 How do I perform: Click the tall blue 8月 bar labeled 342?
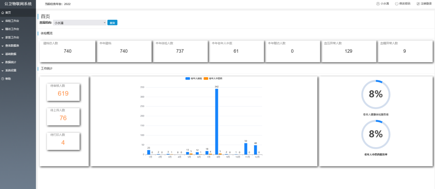point(217,122)
